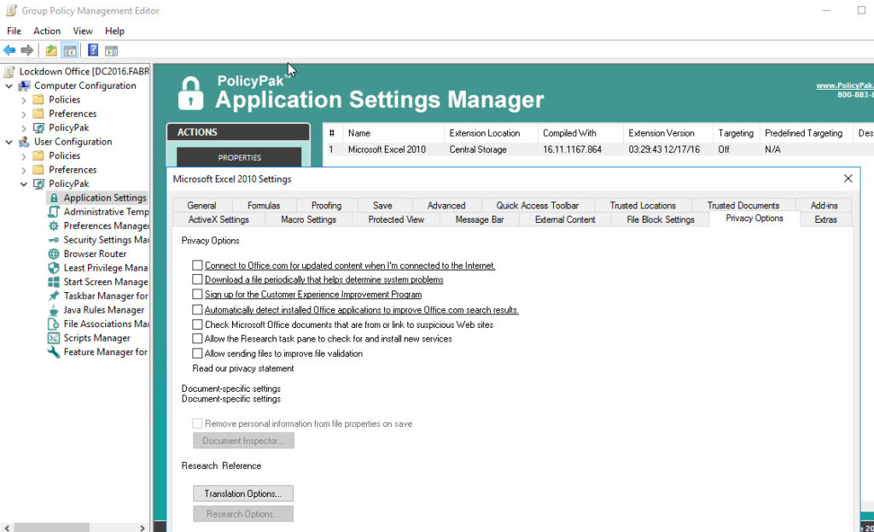
Task: Check Allow the Research task pane option
Action: [197, 338]
